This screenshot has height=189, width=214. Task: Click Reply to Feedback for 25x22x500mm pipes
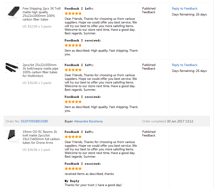coord(185,65)
